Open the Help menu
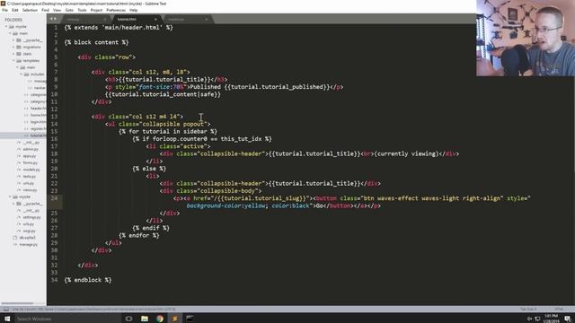Screen dimensions: 575x323 tap(134, 10)
